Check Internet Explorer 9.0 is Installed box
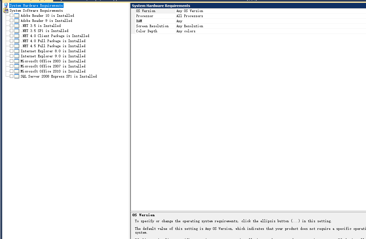366x239 pixels. (x=11, y=56)
